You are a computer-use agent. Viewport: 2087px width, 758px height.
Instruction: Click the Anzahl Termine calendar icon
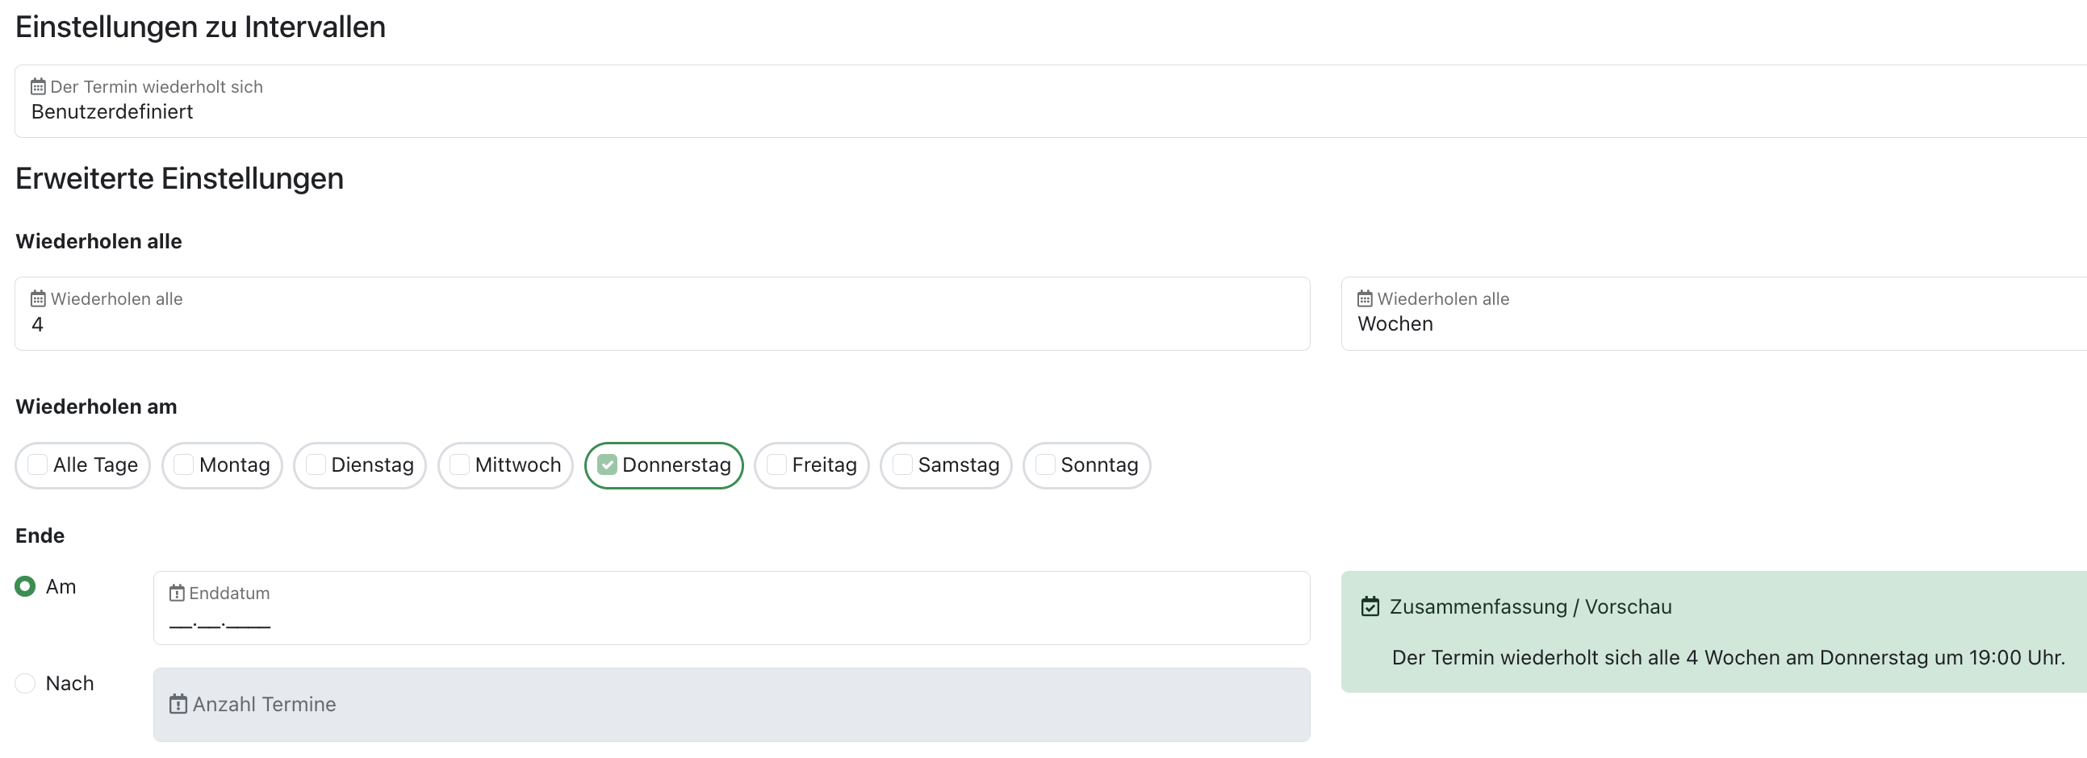pyautogui.click(x=178, y=705)
